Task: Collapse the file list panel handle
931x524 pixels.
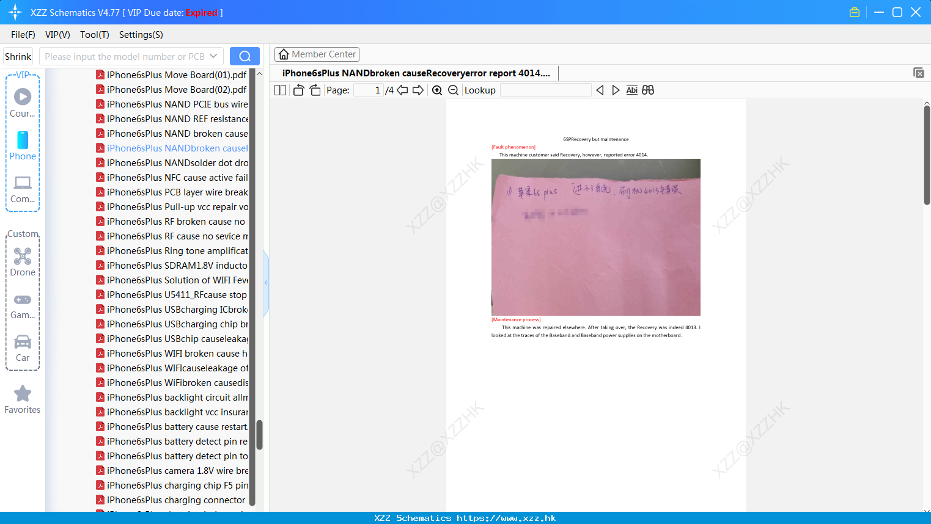Action: (x=266, y=283)
